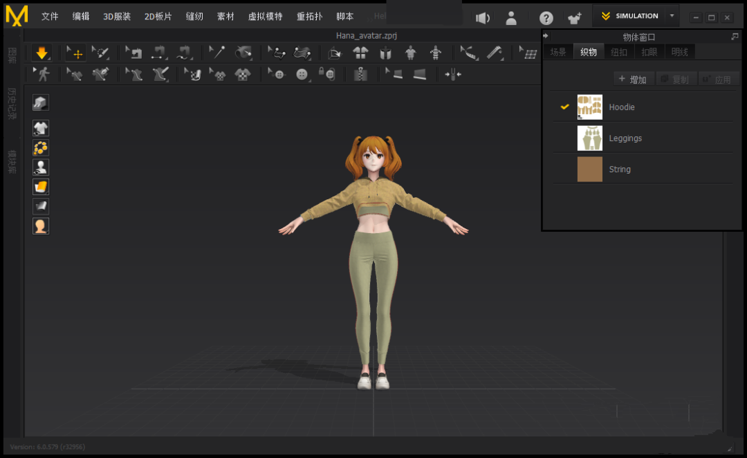Switch to the 纽扣 tab
This screenshot has width=747, height=458.
click(x=619, y=52)
